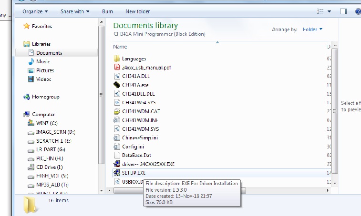Open the CD Drive (I:) icon
Image resolution: width=361 pixels, height=216 pixels.
click(x=31, y=167)
